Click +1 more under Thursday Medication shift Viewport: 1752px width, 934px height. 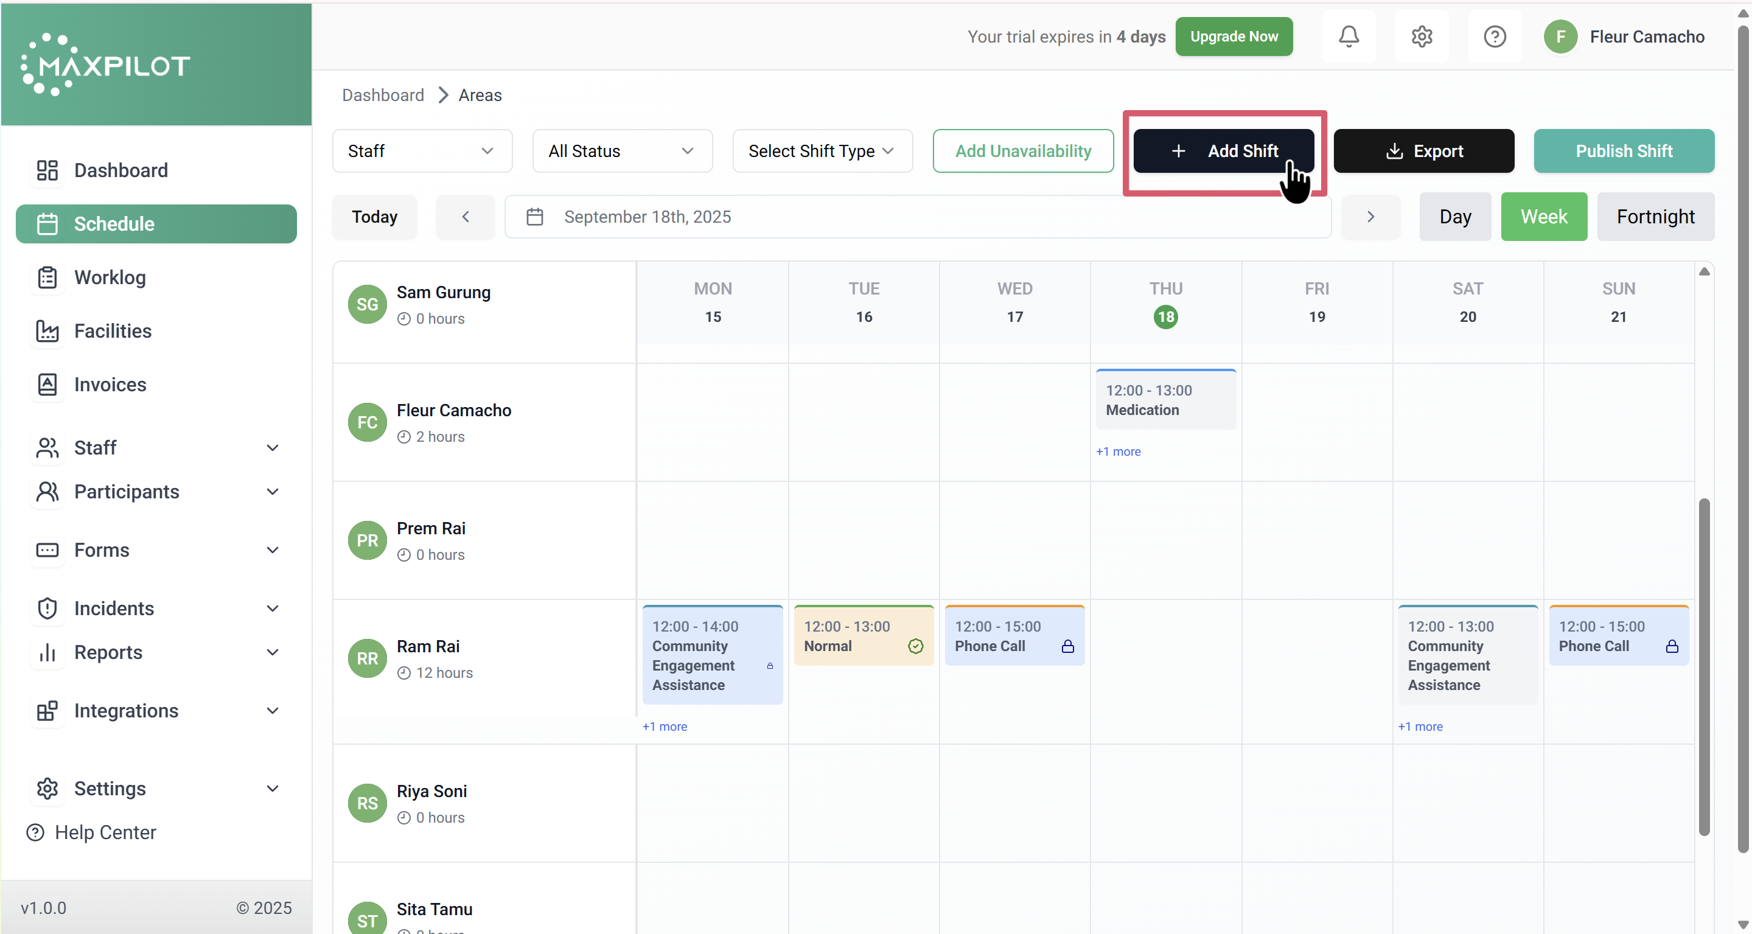click(1117, 451)
